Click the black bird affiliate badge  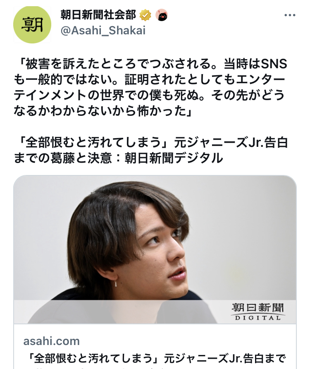161,15
